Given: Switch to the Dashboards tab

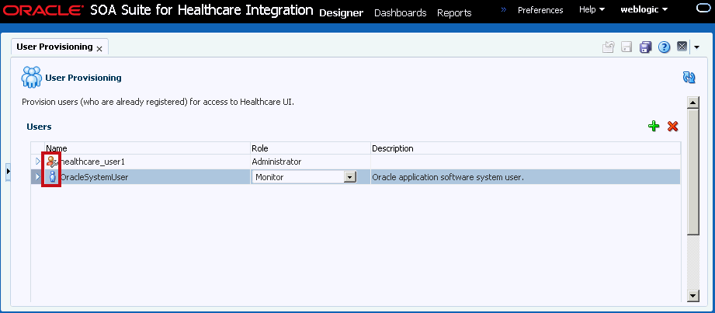Looking at the screenshot, I should (x=401, y=13).
